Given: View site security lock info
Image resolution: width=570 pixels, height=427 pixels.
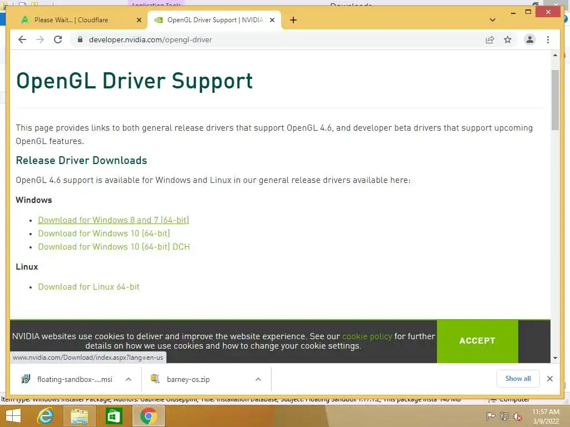Looking at the screenshot, I should click(x=80, y=39).
